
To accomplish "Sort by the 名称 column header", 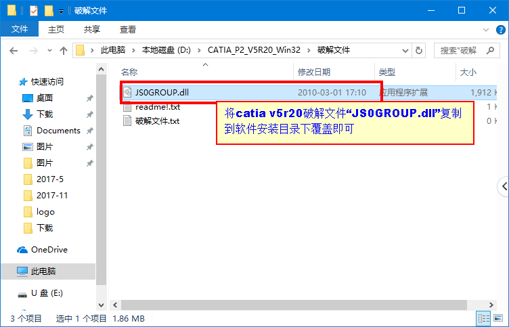I will pyautogui.click(x=129, y=72).
